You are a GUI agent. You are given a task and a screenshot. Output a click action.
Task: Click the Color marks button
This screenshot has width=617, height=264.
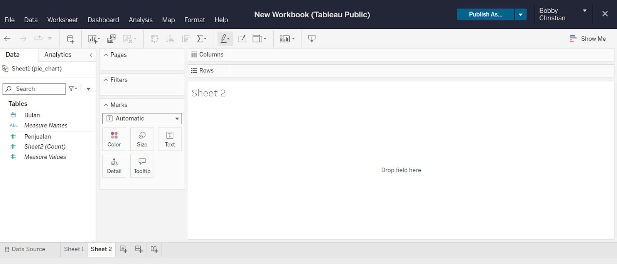tap(114, 139)
